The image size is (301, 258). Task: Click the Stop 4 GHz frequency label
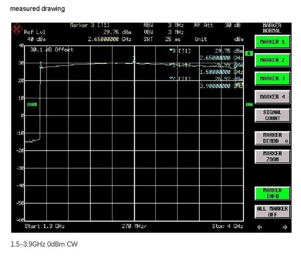pos(227,226)
